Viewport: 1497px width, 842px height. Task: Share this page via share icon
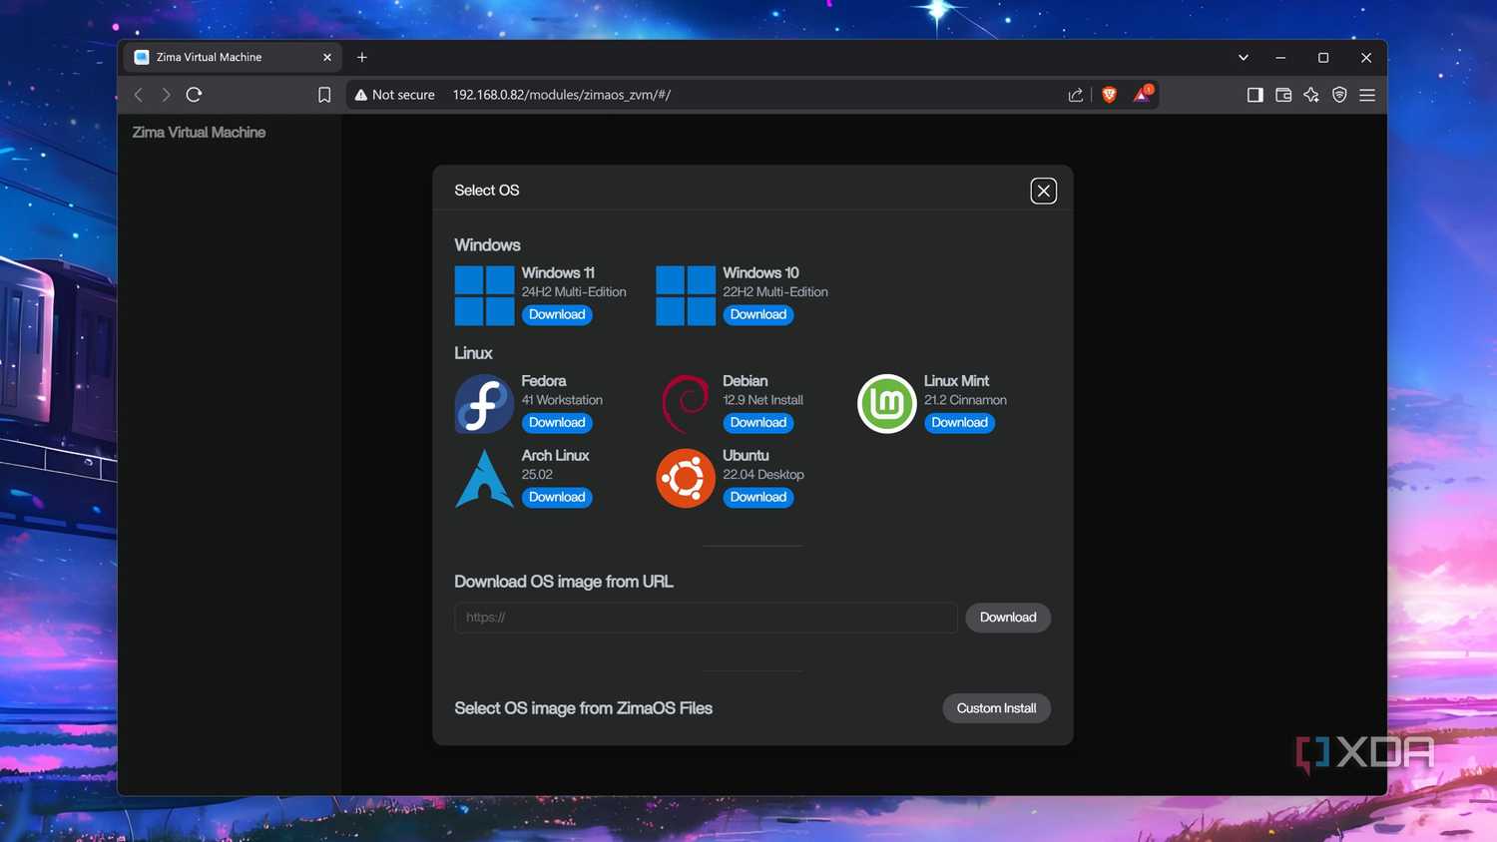[x=1076, y=95]
